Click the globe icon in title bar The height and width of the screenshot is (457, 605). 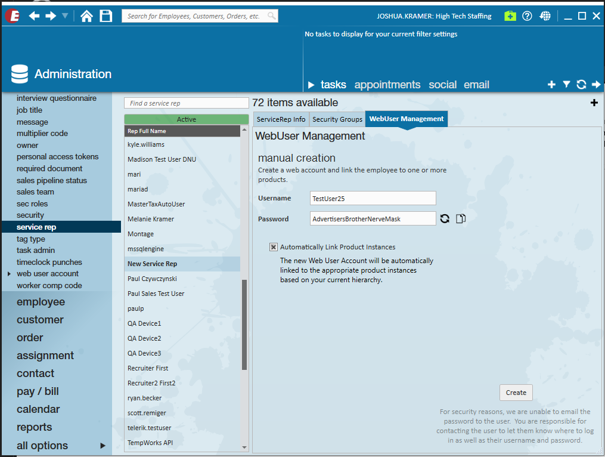[545, 16]
